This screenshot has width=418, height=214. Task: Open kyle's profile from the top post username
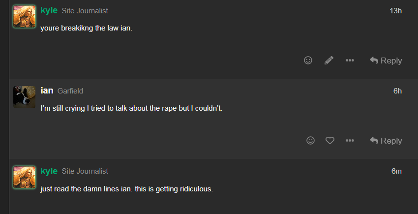(x=49, y=10)
